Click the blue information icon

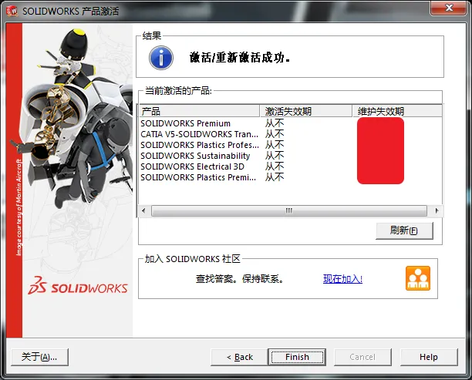161,58
